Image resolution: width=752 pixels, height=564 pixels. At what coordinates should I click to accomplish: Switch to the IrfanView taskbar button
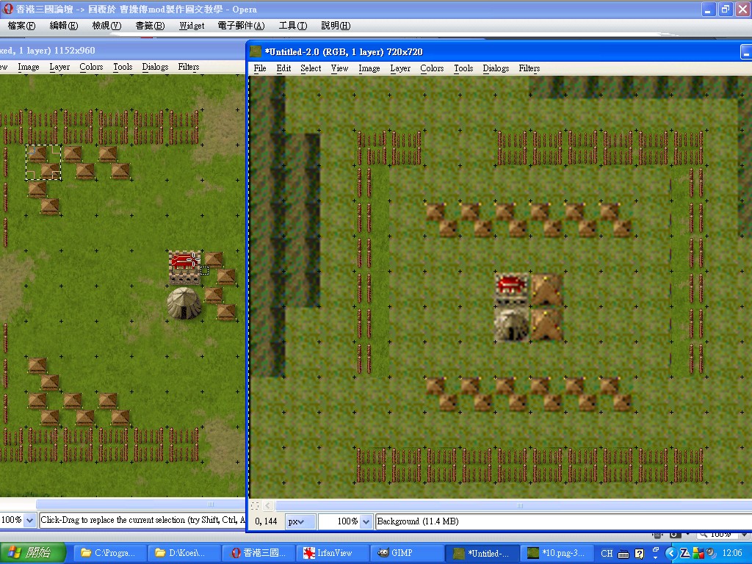(333, 553)
